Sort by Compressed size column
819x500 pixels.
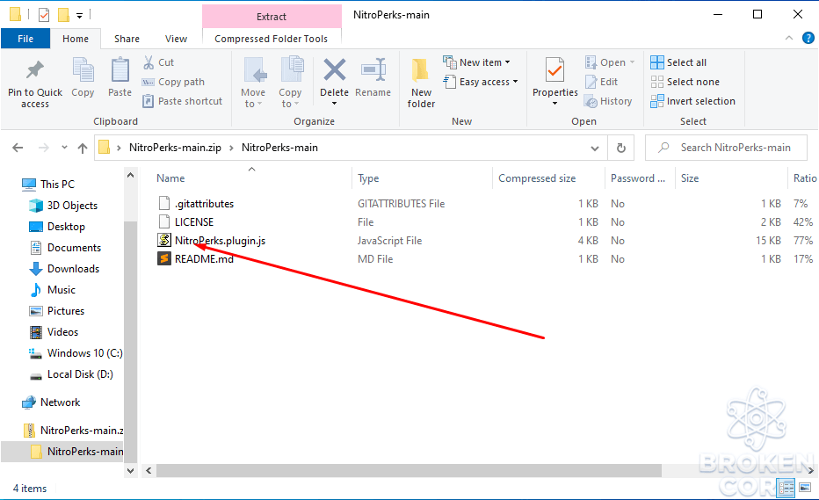coord(537,178)
